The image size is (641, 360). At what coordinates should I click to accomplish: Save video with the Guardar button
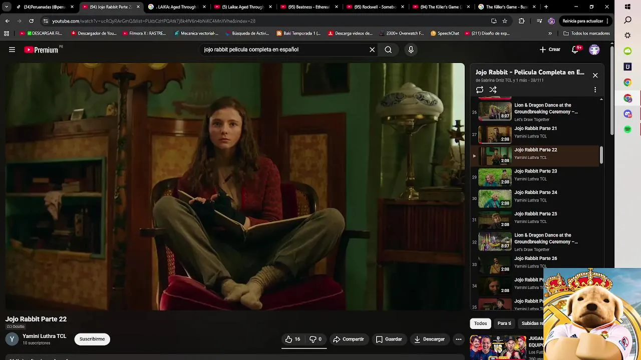pos(389,339)
